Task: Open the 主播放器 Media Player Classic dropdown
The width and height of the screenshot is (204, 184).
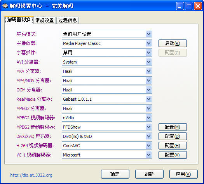Action: [107, 43]
